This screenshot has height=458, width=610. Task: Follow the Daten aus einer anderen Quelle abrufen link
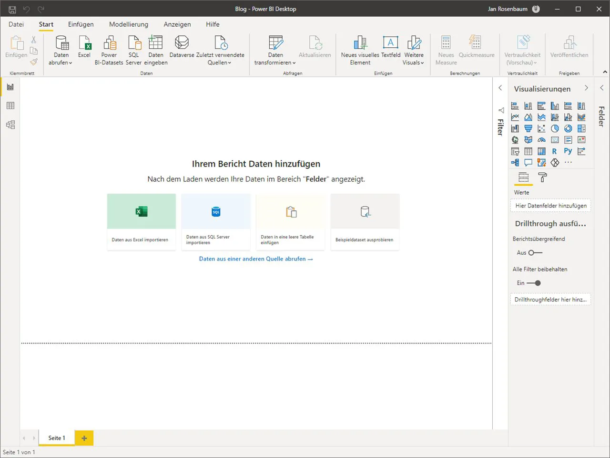256,259
